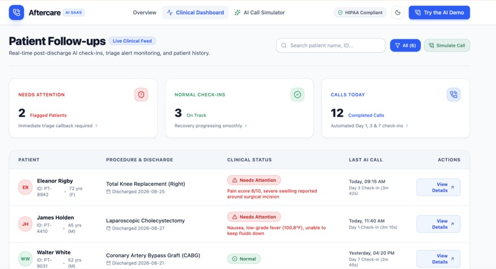
Task: Open the All (6) filter dropdown
Action: click(x=405, y=45)
